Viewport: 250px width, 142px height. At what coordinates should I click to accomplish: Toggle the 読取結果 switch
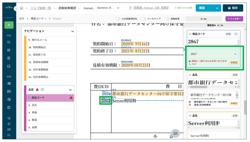click(167, 19)
